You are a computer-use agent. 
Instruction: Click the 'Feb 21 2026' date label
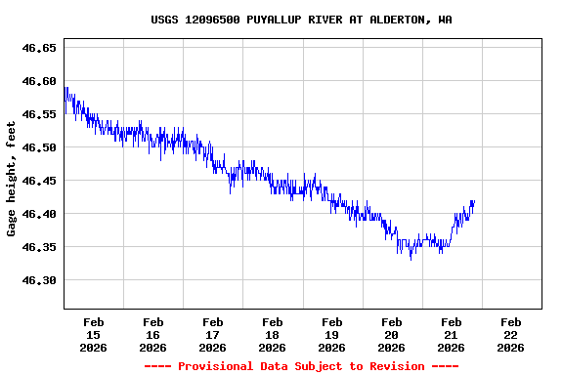[x=451, y=335]
